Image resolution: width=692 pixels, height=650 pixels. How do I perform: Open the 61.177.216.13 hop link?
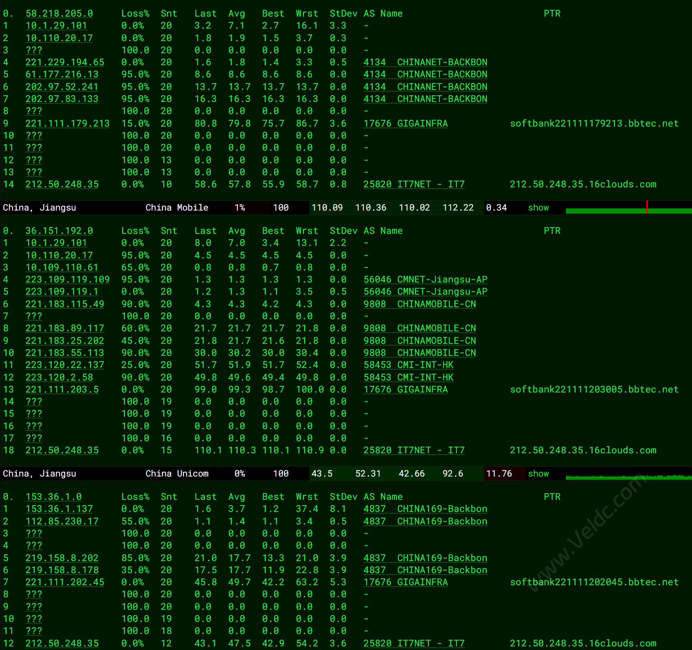pos(62,75)
